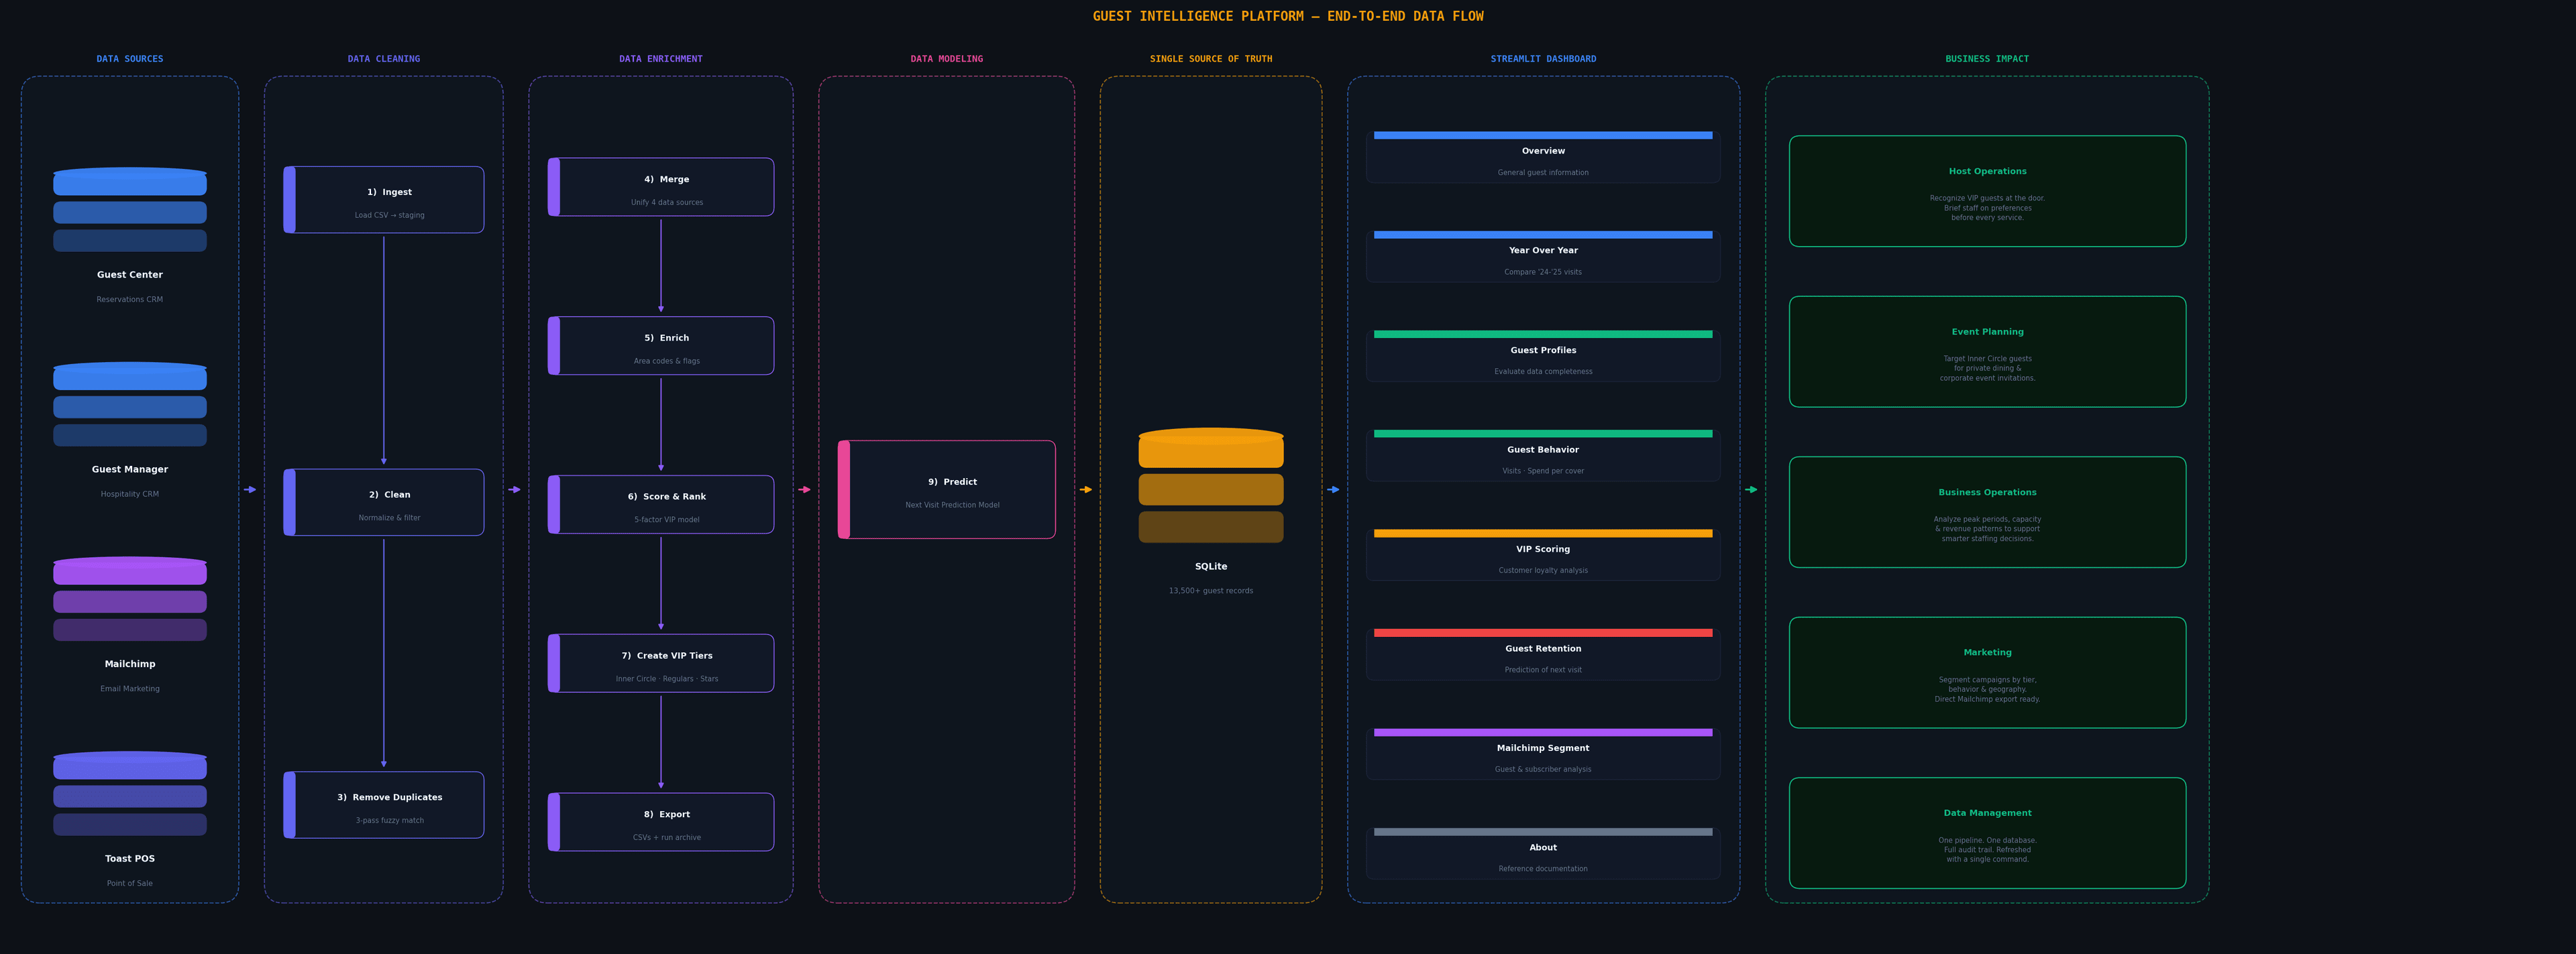Select the 2) Clean step box
The width and height of the screenshot is (2576, 954).
pos(384,502)
